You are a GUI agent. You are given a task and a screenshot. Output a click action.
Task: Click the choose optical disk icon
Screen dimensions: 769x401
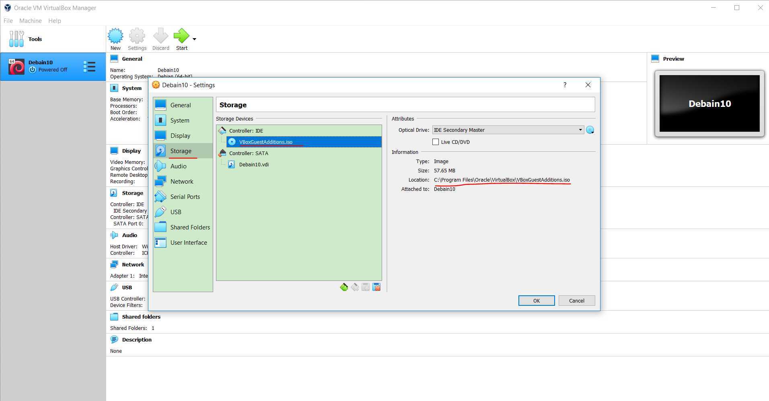click(590, 130)
